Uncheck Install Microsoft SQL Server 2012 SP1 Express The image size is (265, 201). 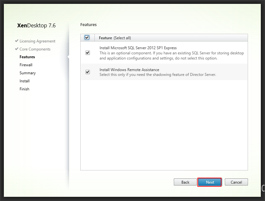point(88,53)
